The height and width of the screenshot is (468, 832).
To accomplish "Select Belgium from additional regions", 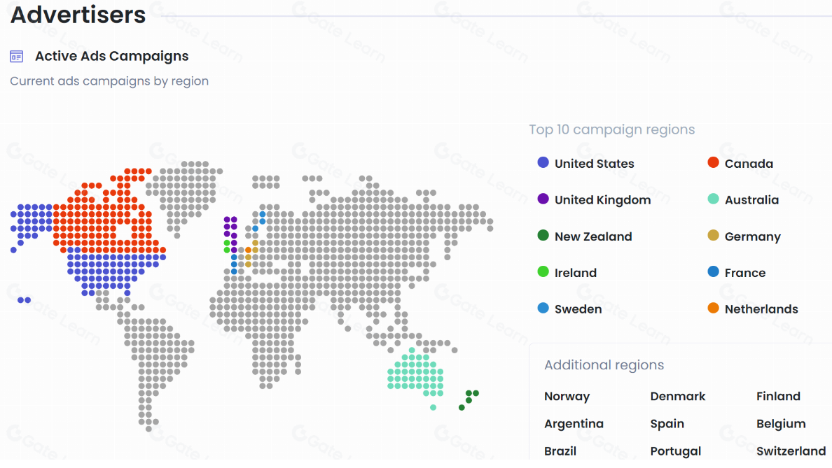I will (x=781, y=424).
